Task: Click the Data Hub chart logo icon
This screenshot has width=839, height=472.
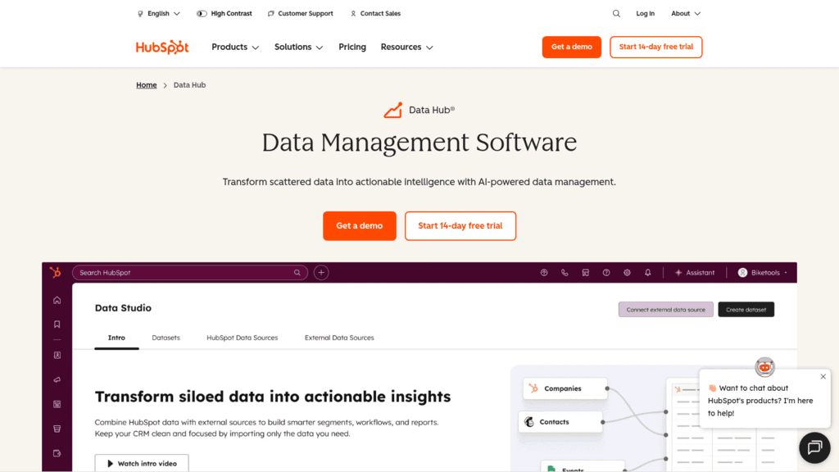Action: (x=392, y=111)
